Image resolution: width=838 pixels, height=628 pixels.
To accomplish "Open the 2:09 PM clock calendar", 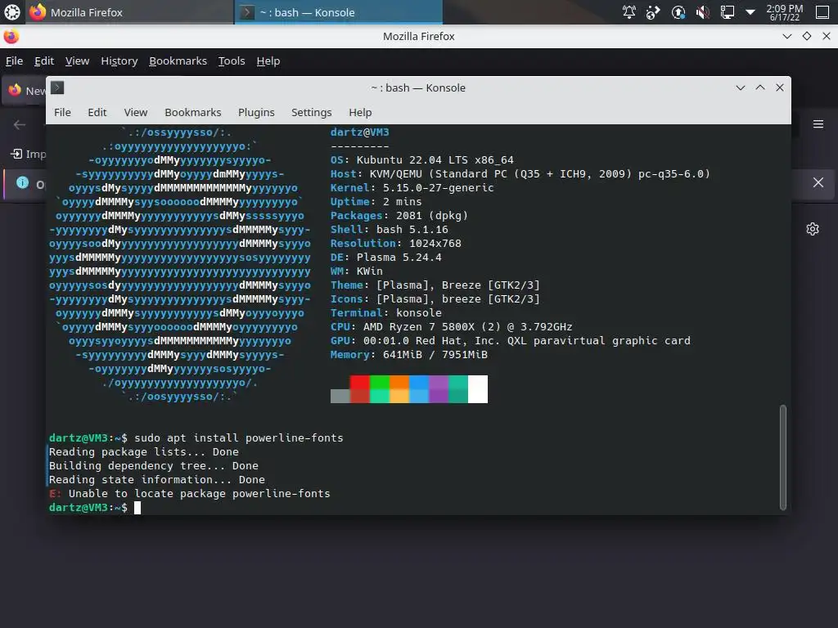I will (x=785, y=12).
